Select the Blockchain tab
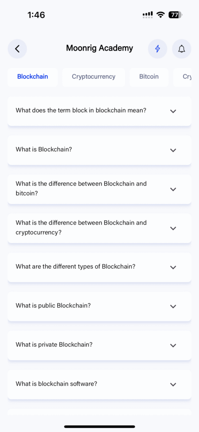 pyautogui.click(x=32, y=77)
